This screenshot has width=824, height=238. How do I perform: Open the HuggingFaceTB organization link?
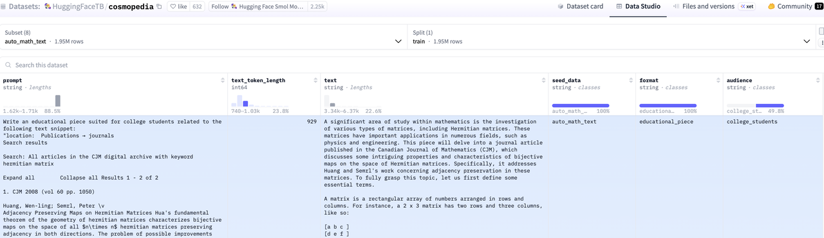[79, 6]
